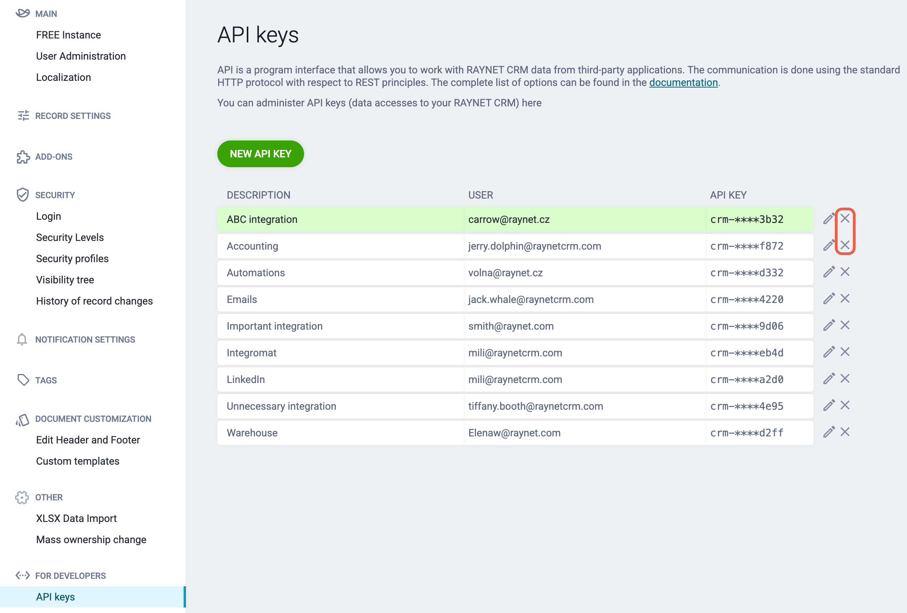Open the Visibility tree page
Viewport: 907px width, 613px height.
click(x=65, y=280)
